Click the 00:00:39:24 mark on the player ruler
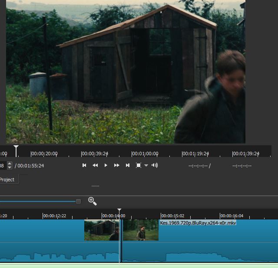The height and width of the screenshot is (268, 278). point(95,154)
